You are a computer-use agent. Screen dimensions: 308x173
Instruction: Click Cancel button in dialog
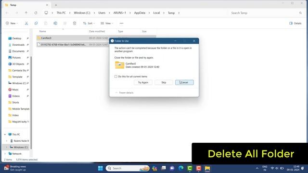point(184,83)
